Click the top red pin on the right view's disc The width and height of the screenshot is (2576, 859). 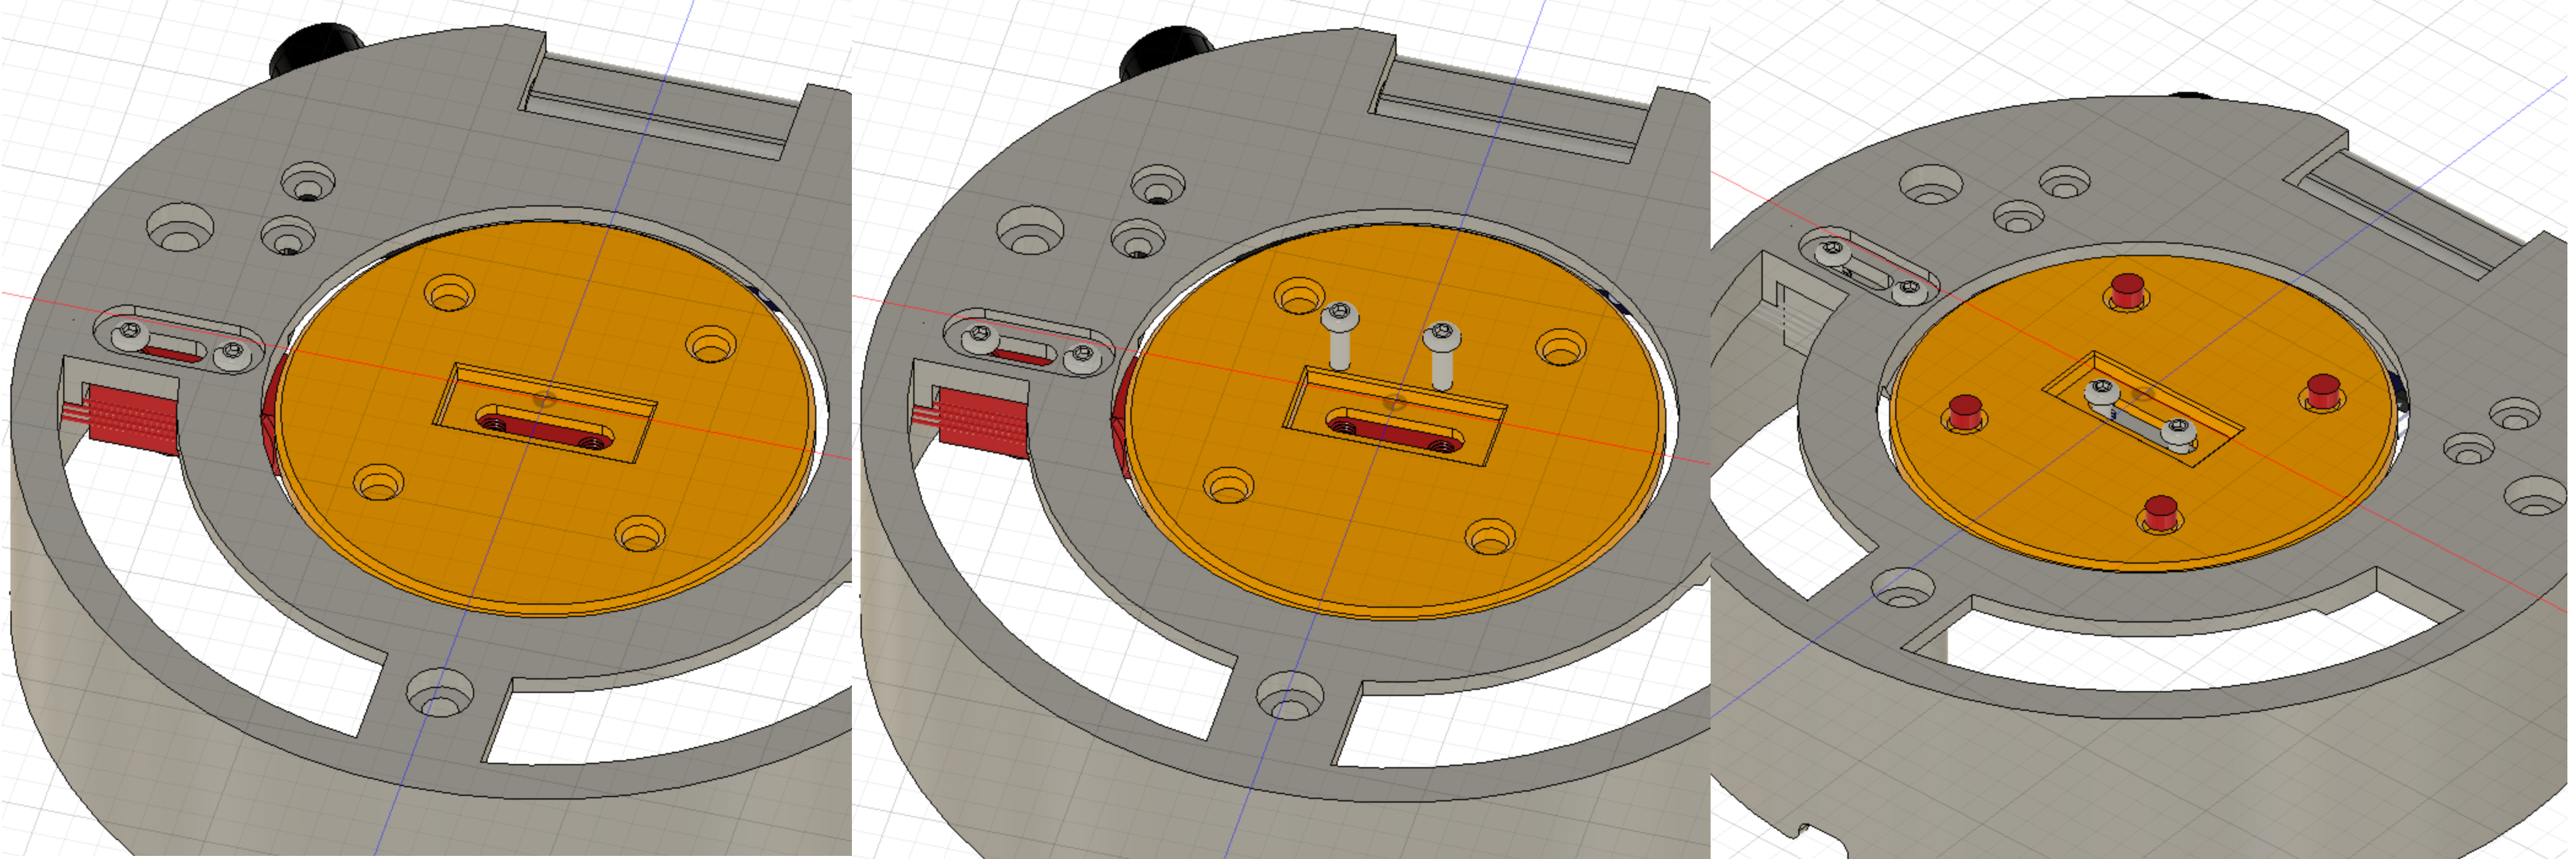(x=2127, y=290)
